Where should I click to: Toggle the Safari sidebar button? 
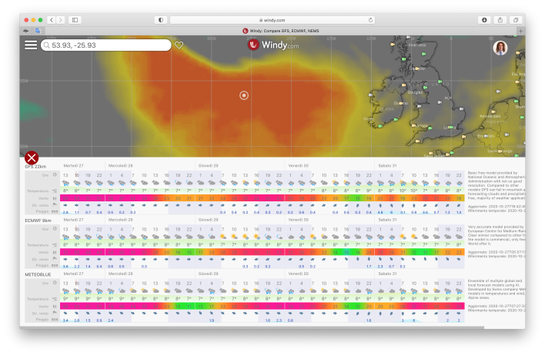pyautogui.click(x=75, y=20)
